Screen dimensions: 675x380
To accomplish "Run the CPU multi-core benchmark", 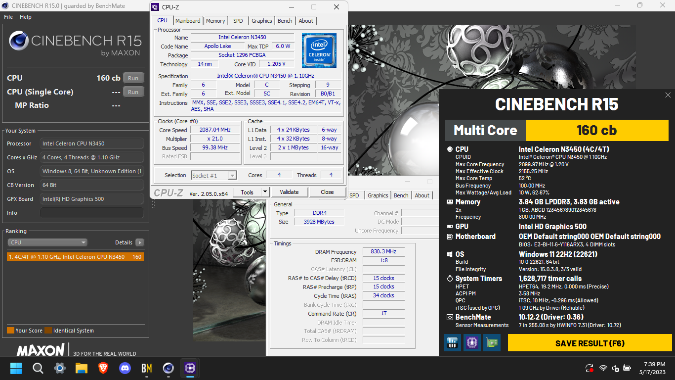I will pos(133,78).
